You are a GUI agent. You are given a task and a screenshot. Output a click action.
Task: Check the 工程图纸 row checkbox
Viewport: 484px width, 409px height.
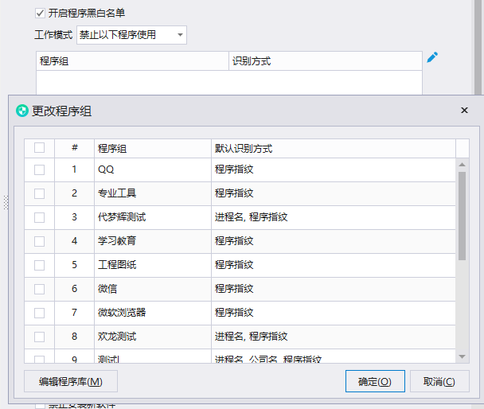[39, 265]
